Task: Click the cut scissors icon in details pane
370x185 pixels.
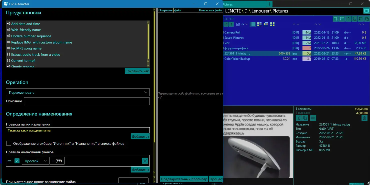Action: click(x=298, y=118)
